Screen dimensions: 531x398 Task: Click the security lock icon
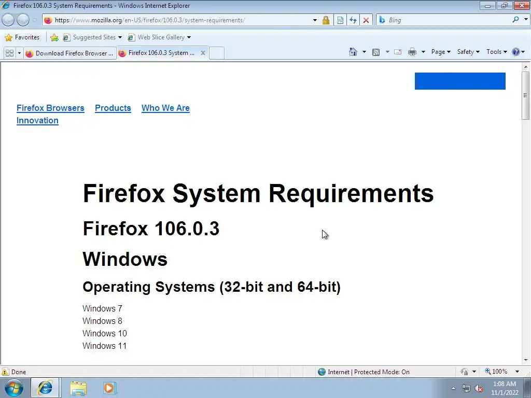click(326, 20)
